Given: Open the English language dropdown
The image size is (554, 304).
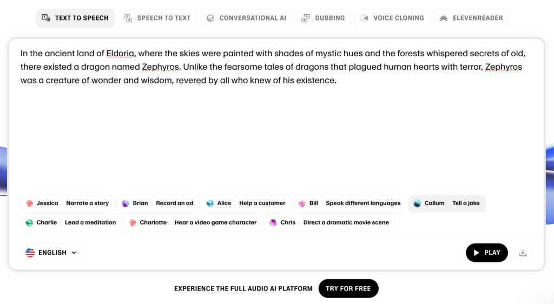Looking at the screenshot, I should tap(52, 253).
